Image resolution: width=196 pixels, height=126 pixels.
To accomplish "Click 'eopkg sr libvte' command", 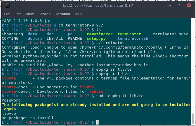I will 114,74.
